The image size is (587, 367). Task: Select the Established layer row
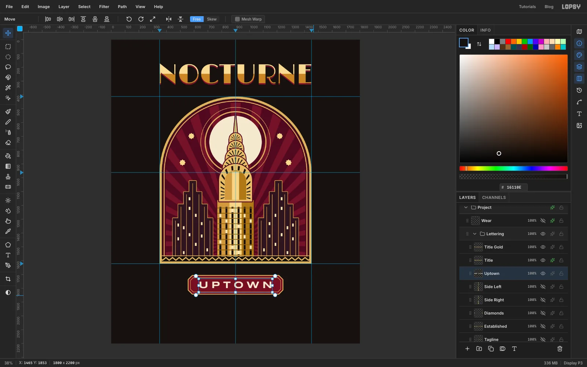pyautogui.click(x=514, y=326)
